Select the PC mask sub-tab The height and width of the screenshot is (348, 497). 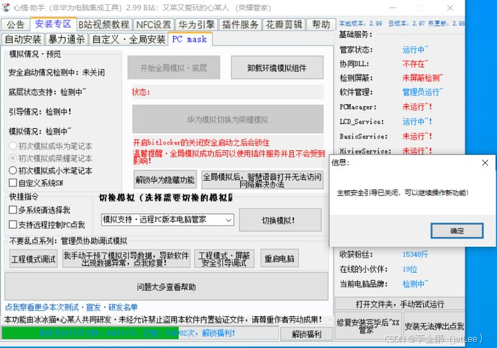pyautogui.click(x=190, y=39)
